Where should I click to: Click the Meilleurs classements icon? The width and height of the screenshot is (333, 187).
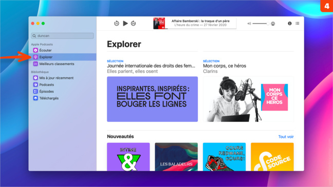click(x=35, y=64)
